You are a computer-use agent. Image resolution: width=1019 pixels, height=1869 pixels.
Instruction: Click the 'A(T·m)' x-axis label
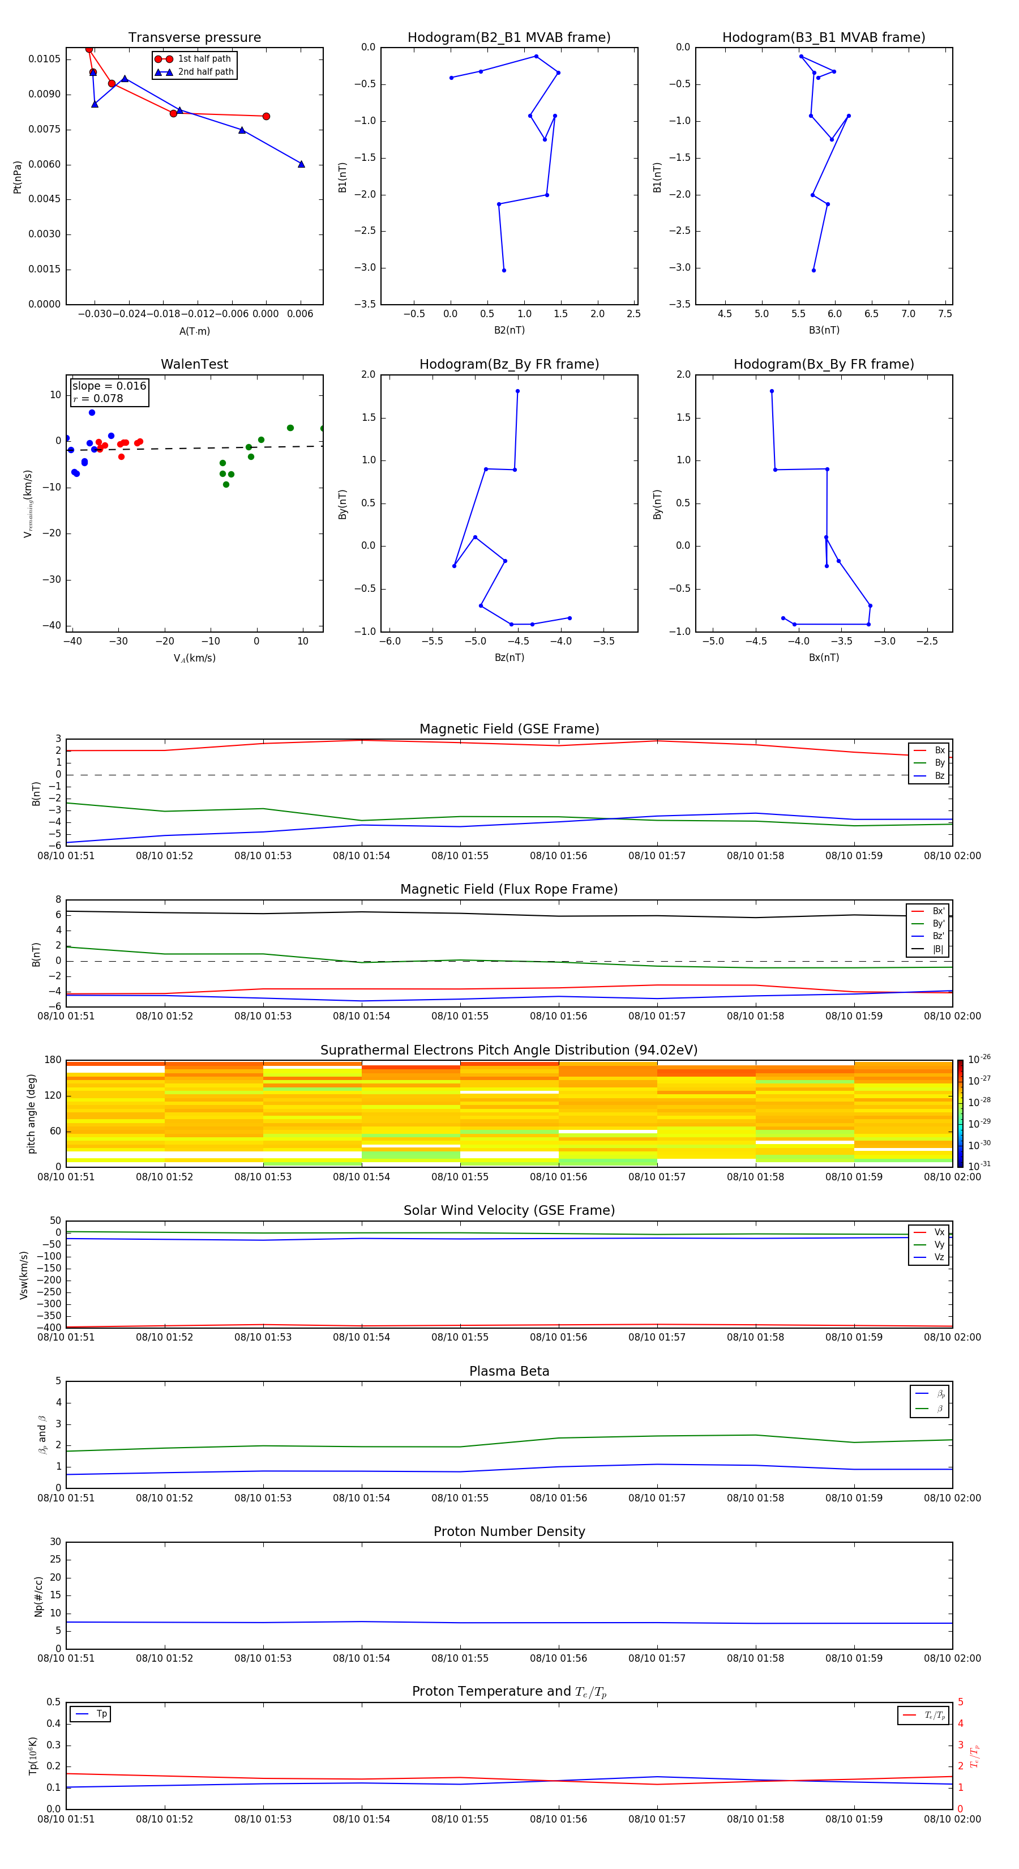[x=194, y=331]
